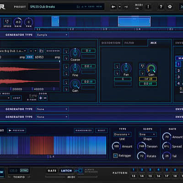Viewport: 183px width, 183px height.
Task: Open second Generator Type dropdown set to None
Action: coord(52,109)
